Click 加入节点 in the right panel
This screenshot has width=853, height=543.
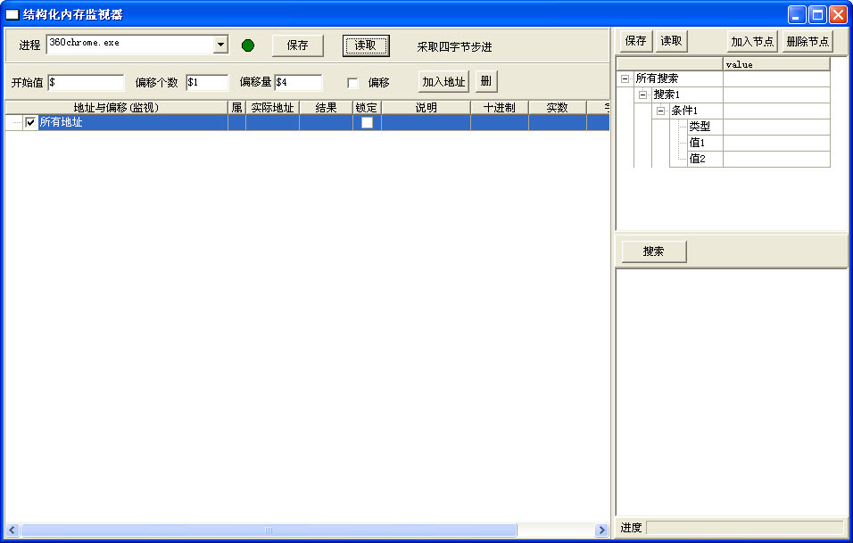pyautogui.click(x=752, y=42)
